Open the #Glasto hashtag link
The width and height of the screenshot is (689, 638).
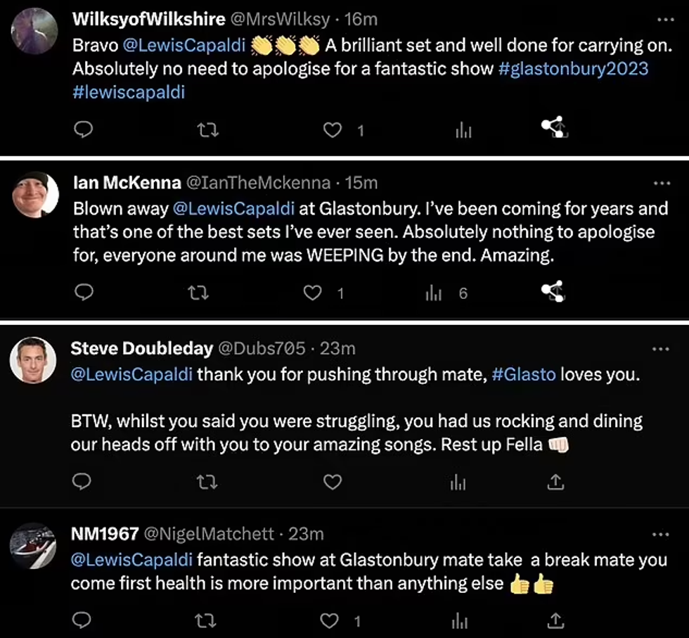524,374
